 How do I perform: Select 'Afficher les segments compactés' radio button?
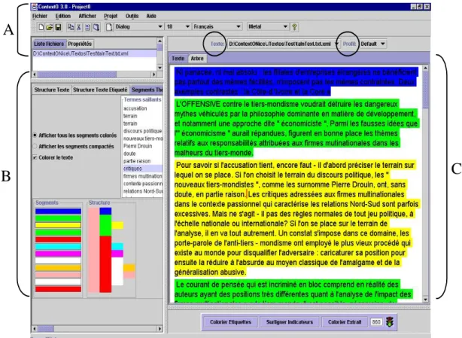coord(35,146)
